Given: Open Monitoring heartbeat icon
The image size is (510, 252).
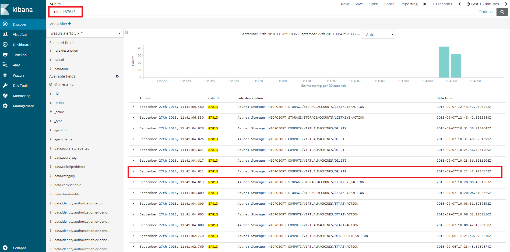Looking at the screenshot, I should pos(5,95).
